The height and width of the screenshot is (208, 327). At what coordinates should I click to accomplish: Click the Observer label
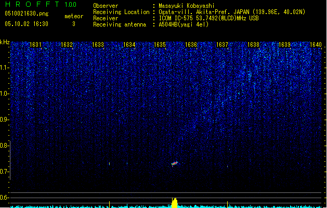click(x=106, y=6)
